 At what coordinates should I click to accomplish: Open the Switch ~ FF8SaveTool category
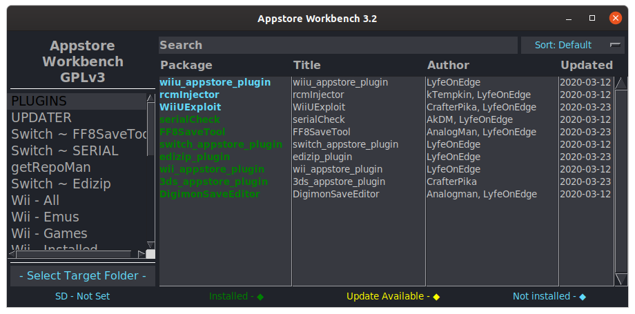click(x=77, y=134)
